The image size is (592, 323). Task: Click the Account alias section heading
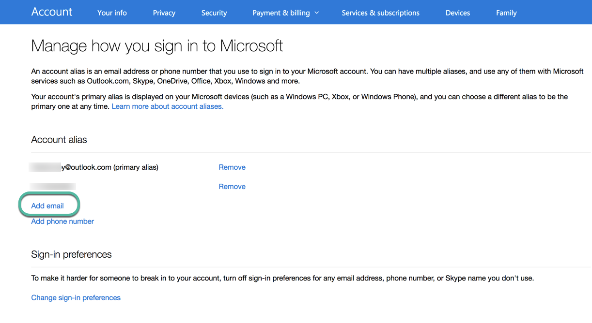click(x=59, y=140)
